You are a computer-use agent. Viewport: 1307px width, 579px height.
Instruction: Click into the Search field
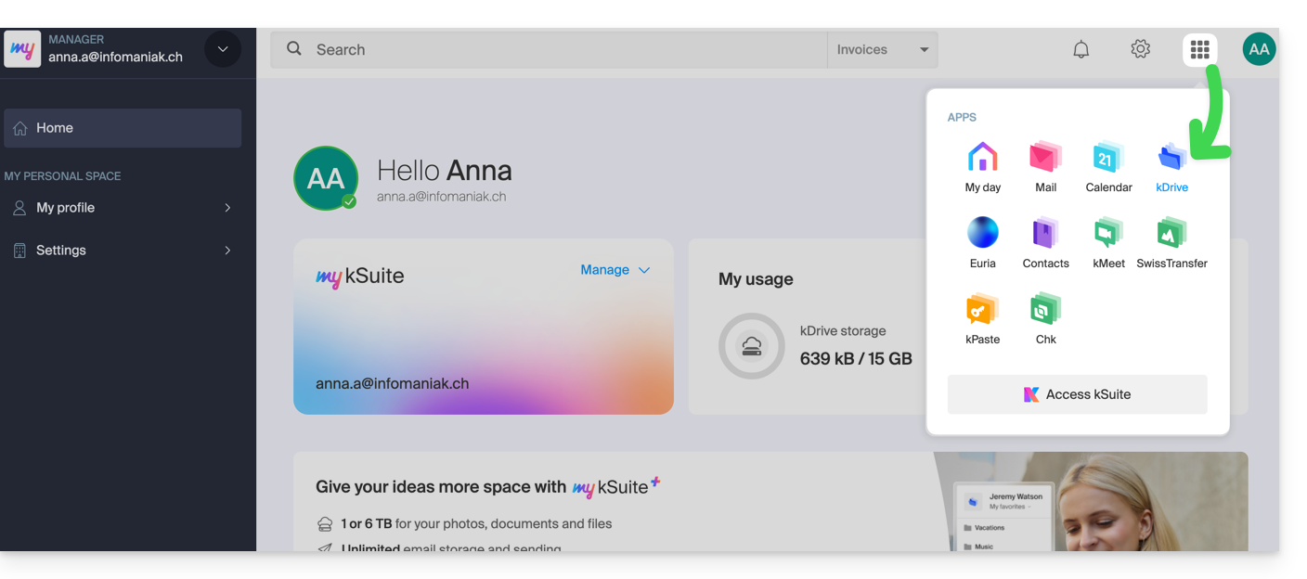557,50
